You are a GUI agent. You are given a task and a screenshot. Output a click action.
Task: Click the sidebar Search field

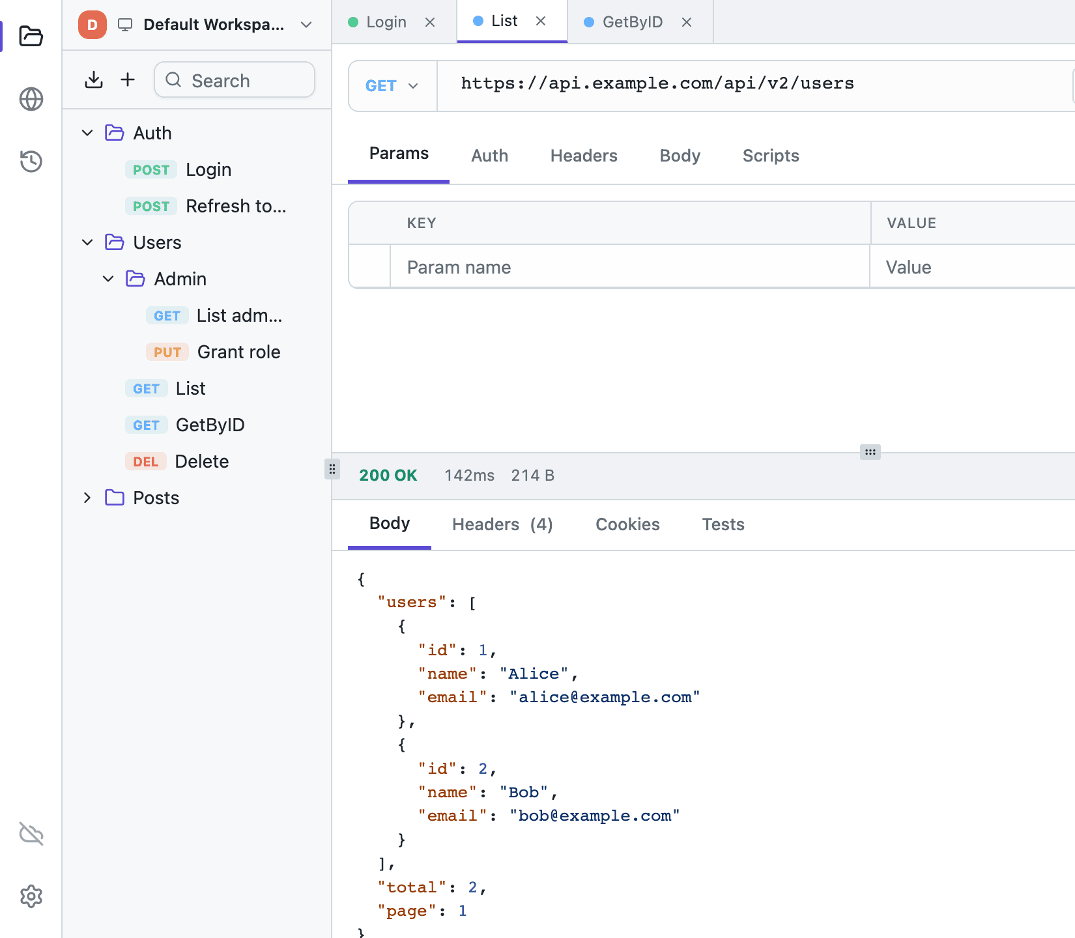235,79
